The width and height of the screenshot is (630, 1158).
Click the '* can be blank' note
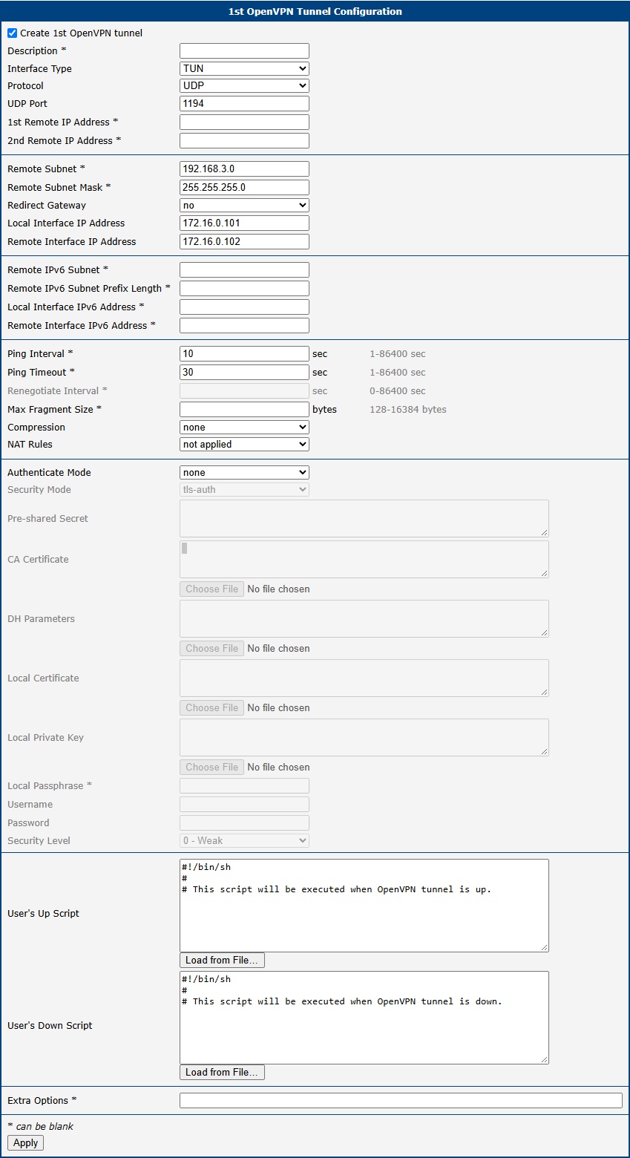click(x=40, y=1126)
